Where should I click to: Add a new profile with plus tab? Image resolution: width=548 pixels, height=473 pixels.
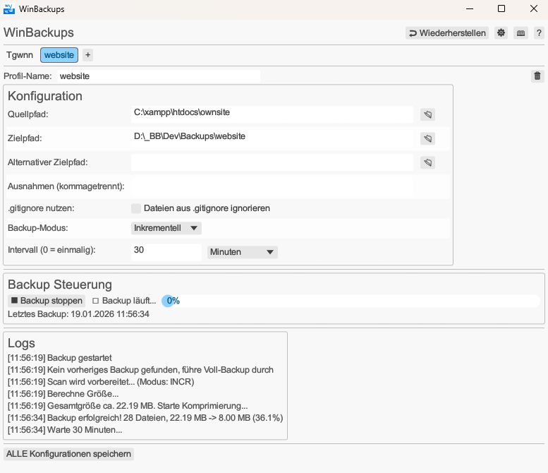click(87, 55)
